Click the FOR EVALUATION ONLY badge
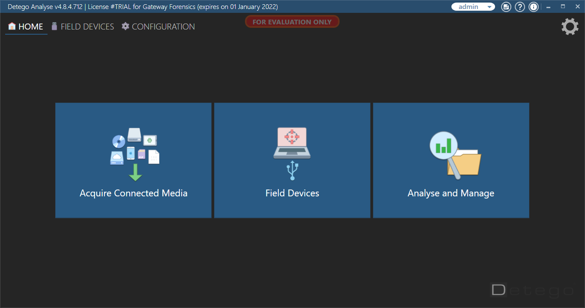This screenshot has width=585, height=308. 292,22
